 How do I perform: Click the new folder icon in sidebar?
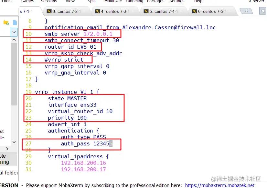[6, 23]
